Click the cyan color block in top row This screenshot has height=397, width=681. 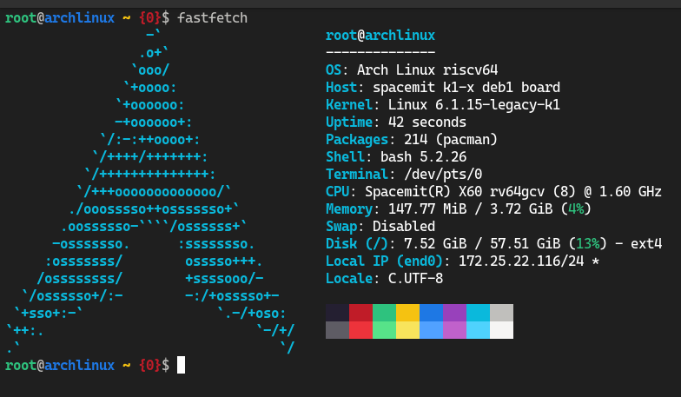478,313
